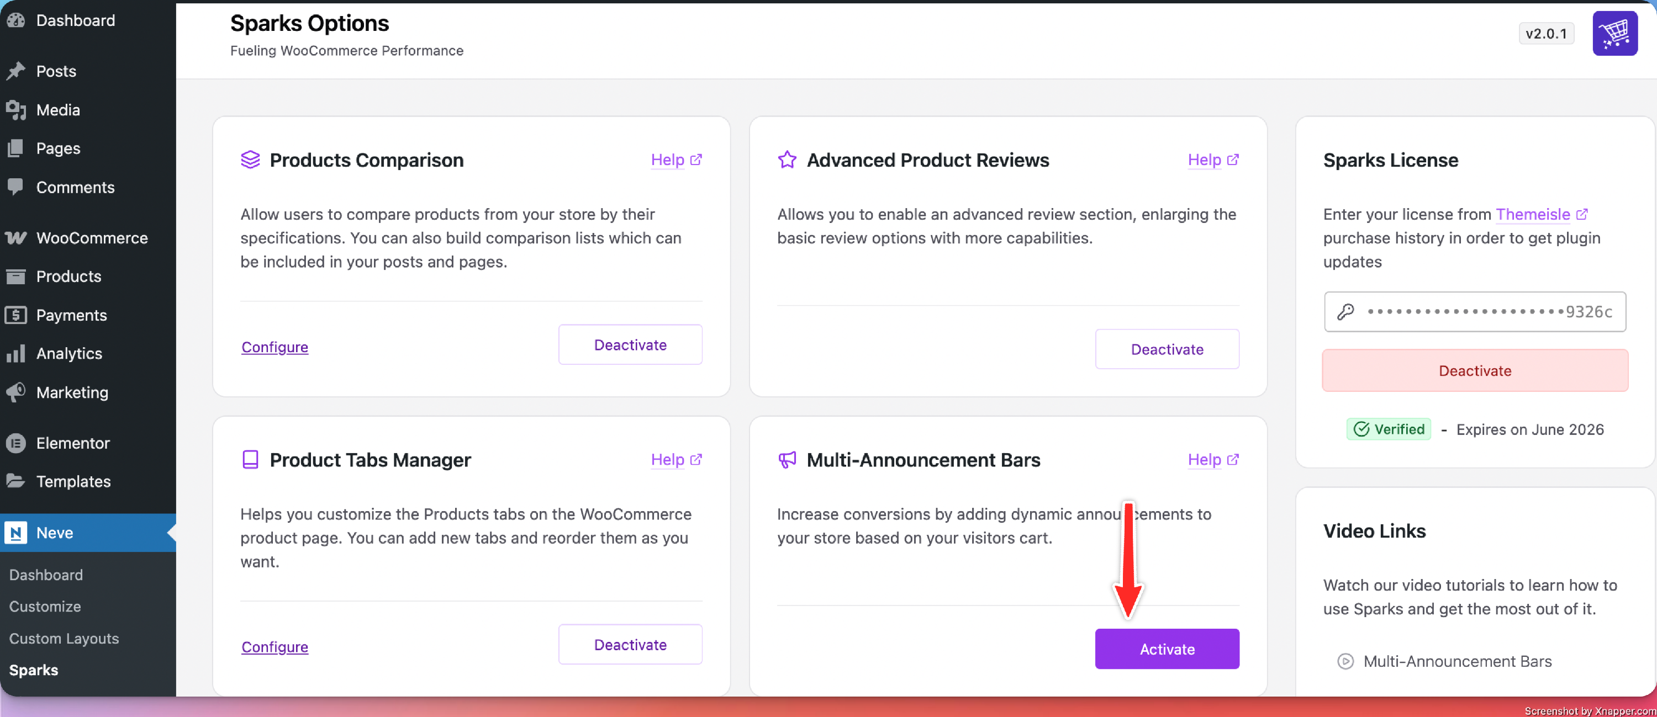The height and width of the screenshot is (717, 1657).
Task: Click the Multi-Announcement Bars megaphone icon
Action: pos(787,460)
